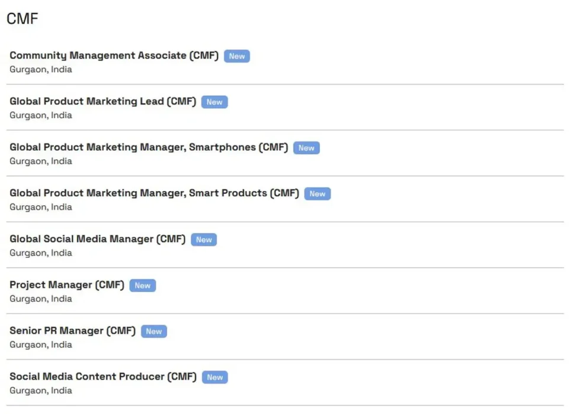573x414 pixels.
Task: Click New badge beside Global Social Media Manager
Action: click(204, 240)
